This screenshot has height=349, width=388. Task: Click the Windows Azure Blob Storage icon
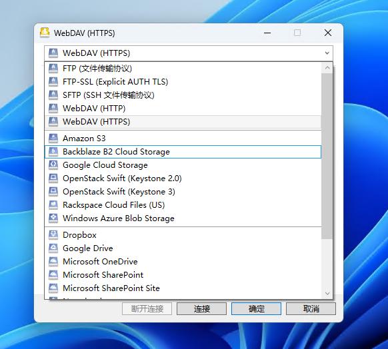(53, 218)
